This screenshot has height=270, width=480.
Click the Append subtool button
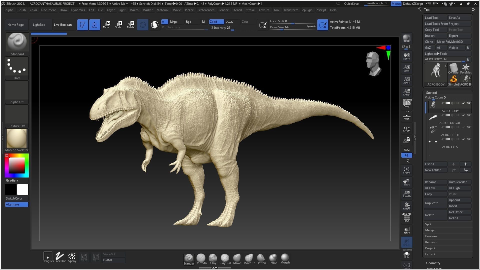tap(459, 200)
